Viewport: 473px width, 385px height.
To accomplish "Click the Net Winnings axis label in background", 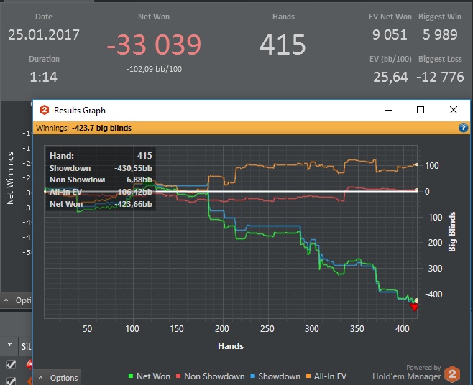I will pyautogui.click(x=10, y=178).
